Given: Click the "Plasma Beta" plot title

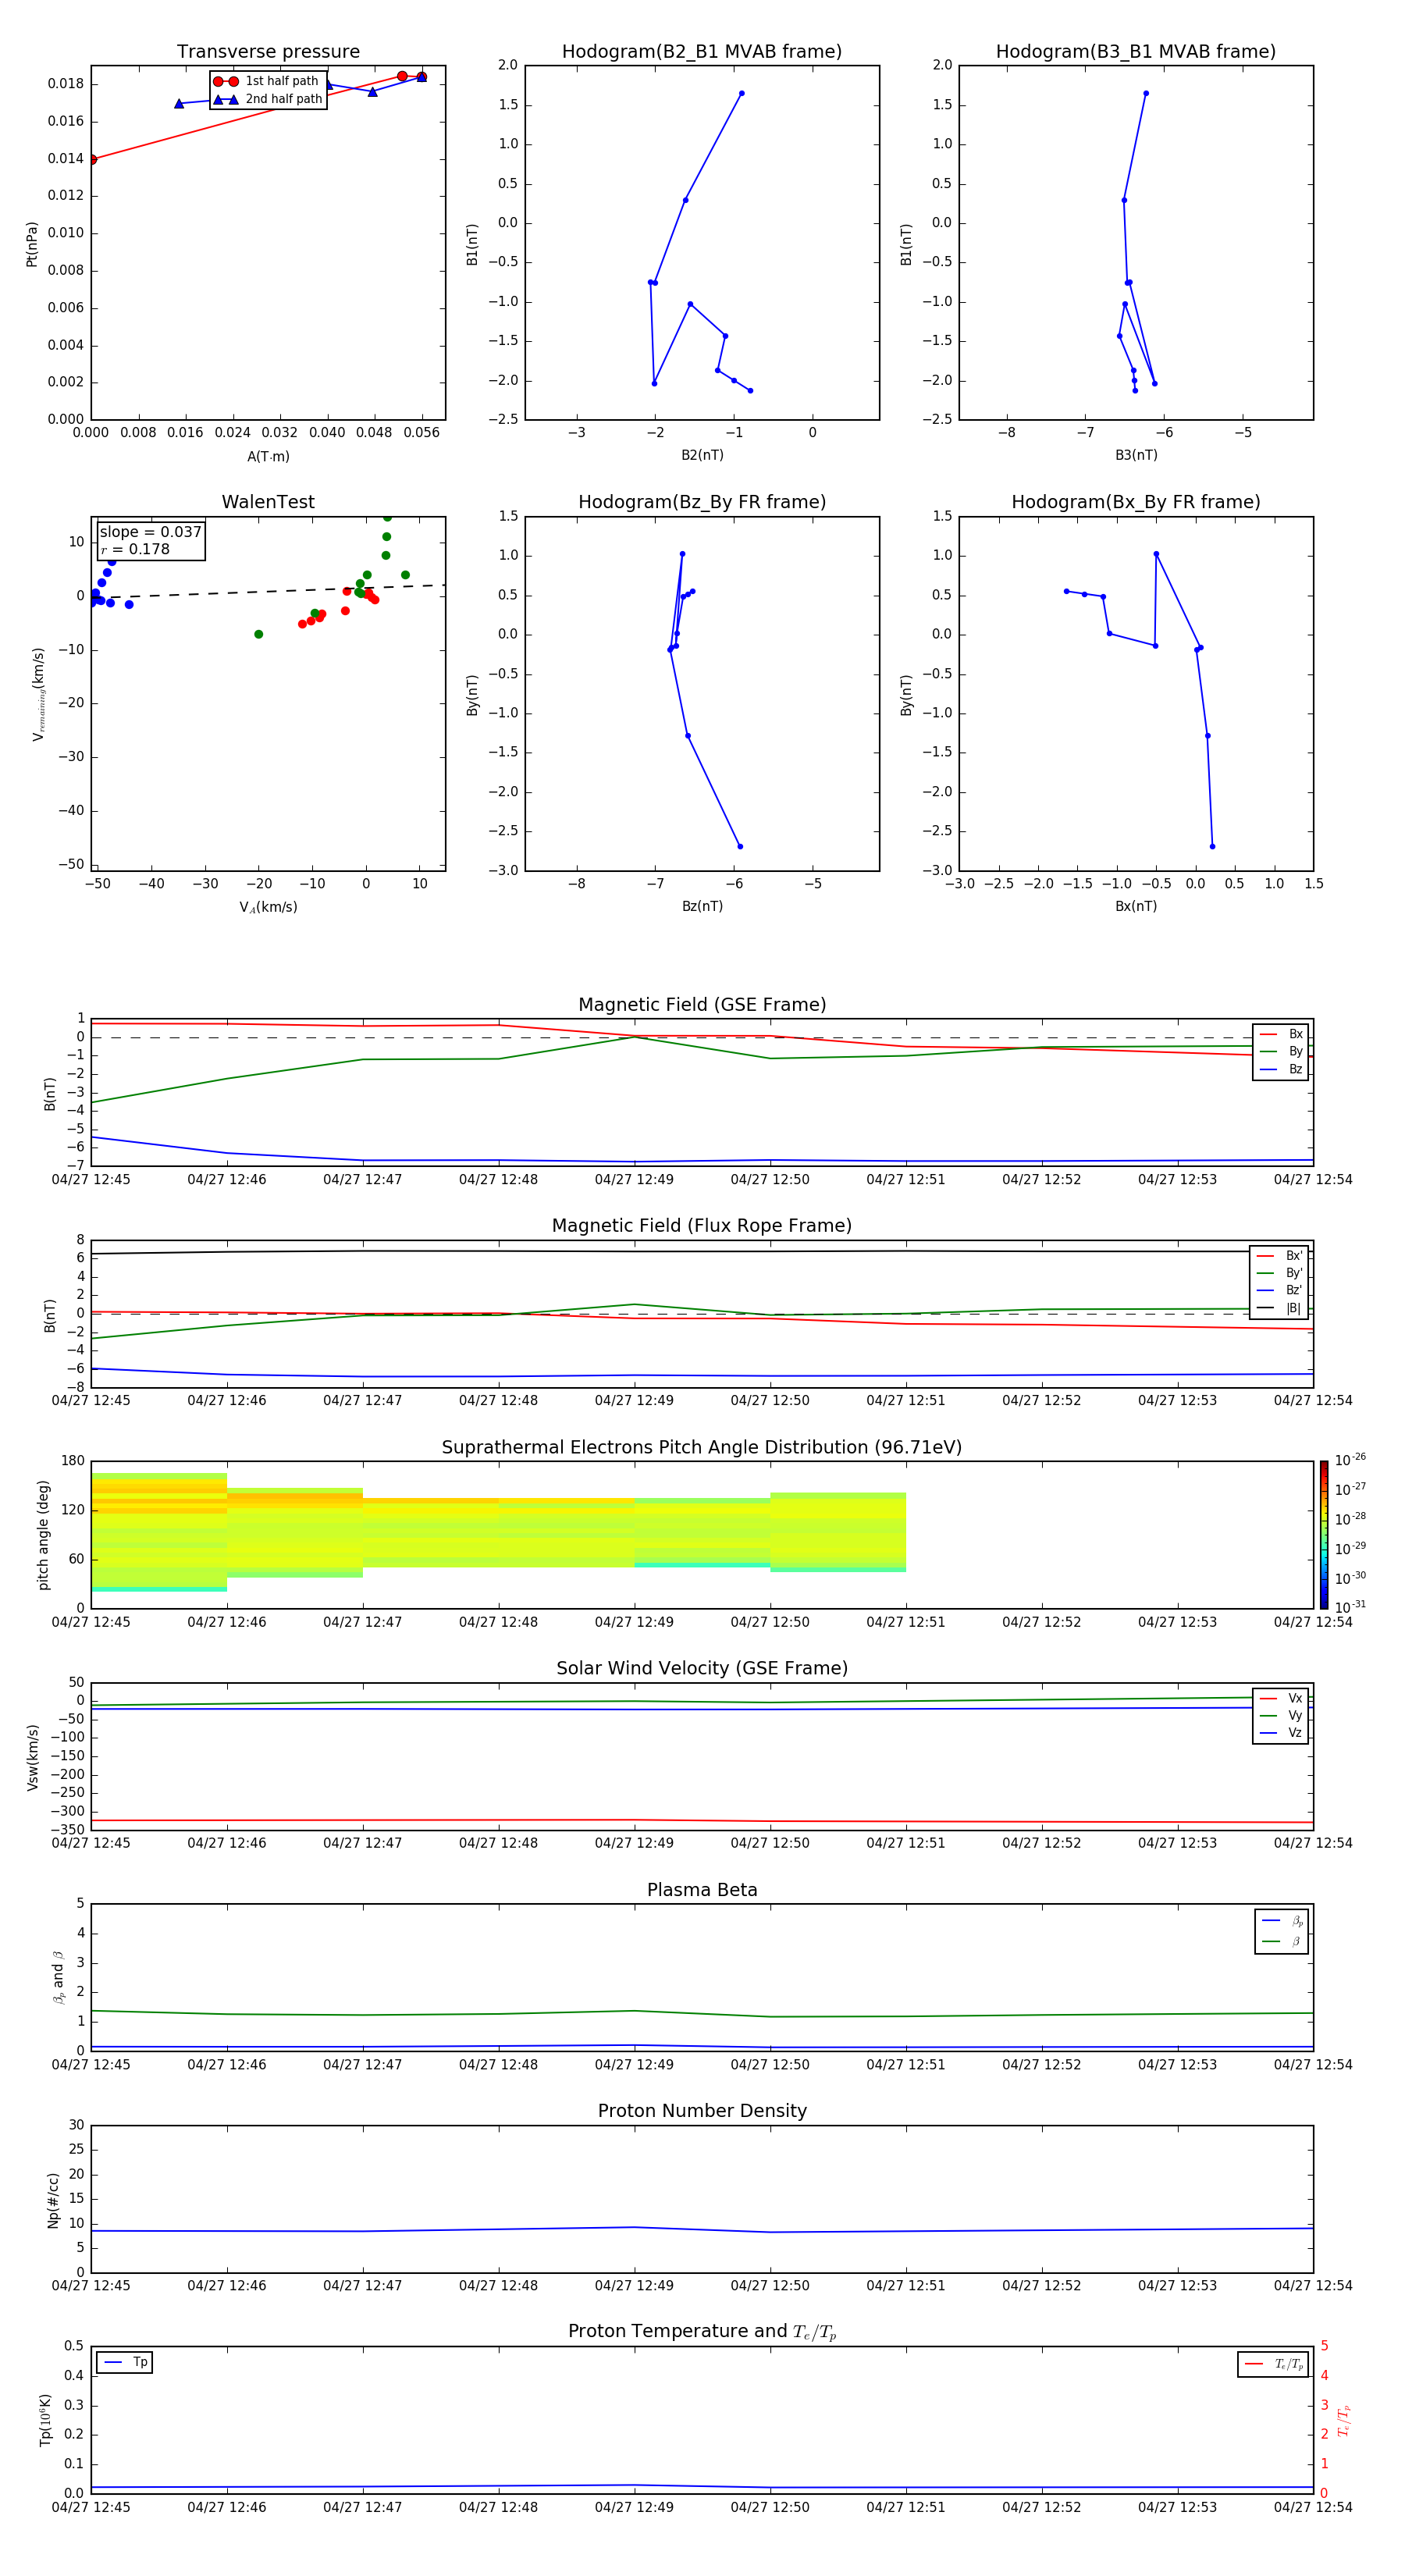Looking at the screenshot, I should (702, 1890).
